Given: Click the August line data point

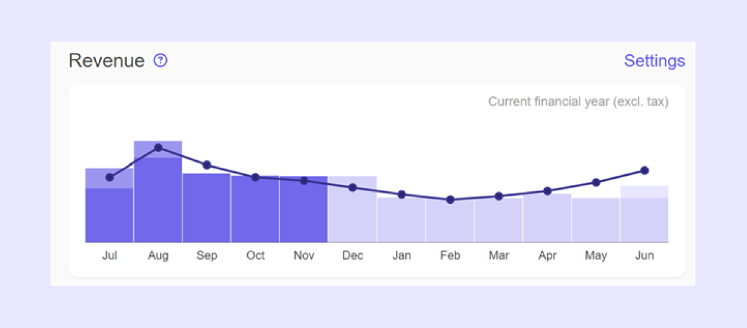Looking at the screenshot, I should pos(158,148).
